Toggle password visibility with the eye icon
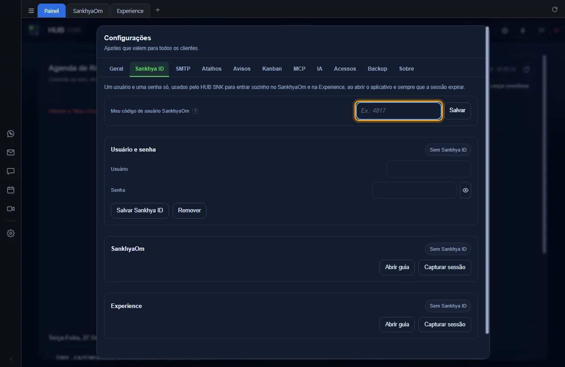The height and width of the screenshot is (367, 565). [x=465, y=190]
